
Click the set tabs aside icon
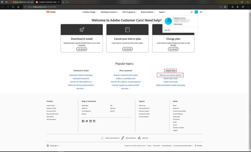6,2
